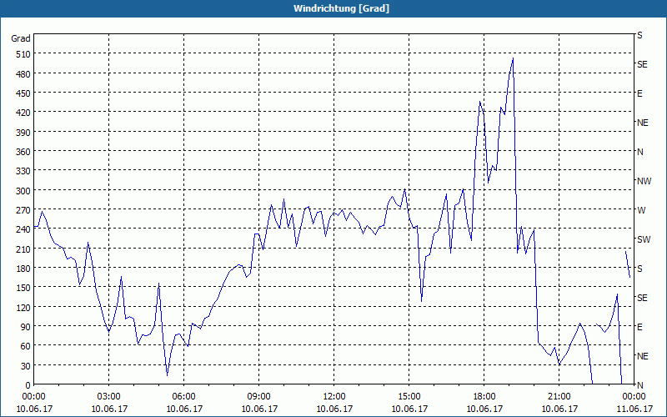Select the E compass label level with 450
667x417 pixels.
tap(639, 93)
